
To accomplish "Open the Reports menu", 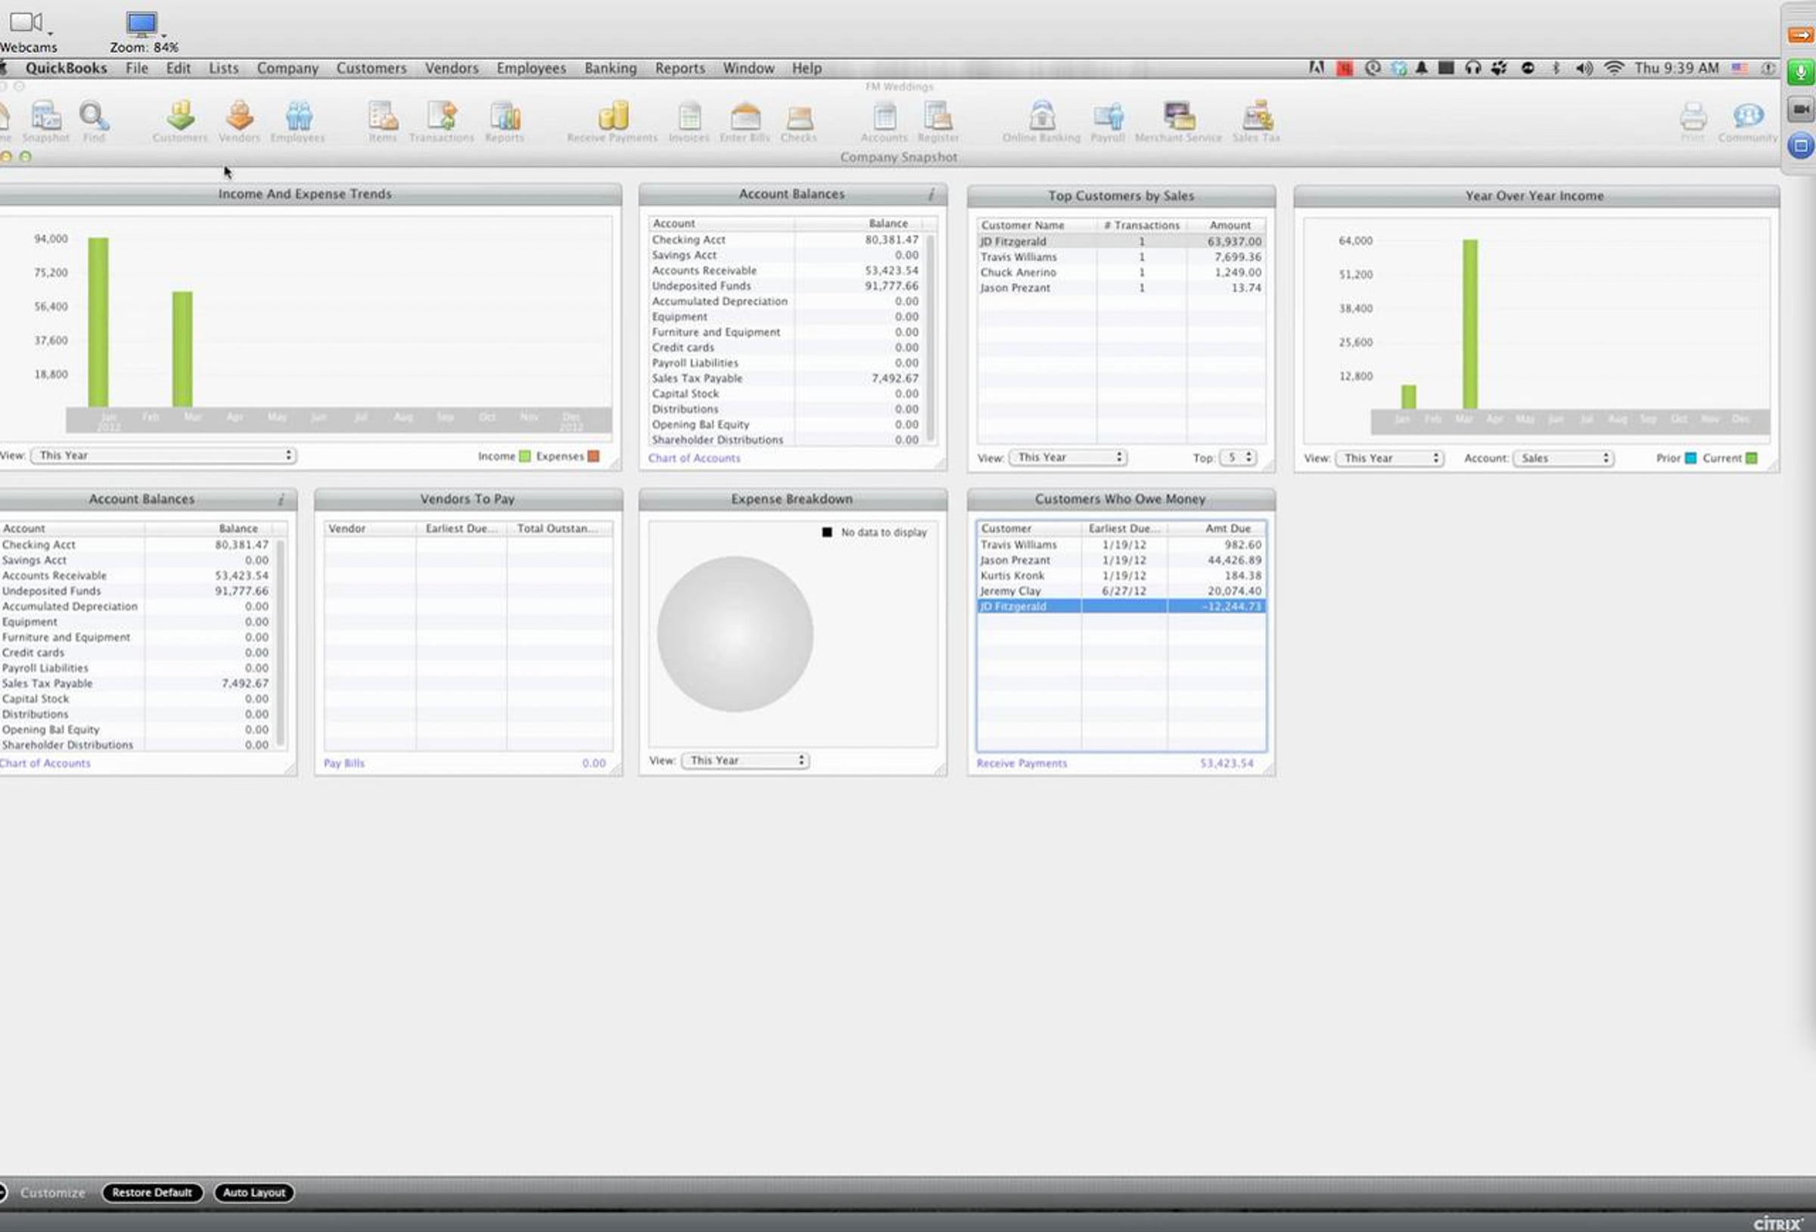I will coord(679,68).
